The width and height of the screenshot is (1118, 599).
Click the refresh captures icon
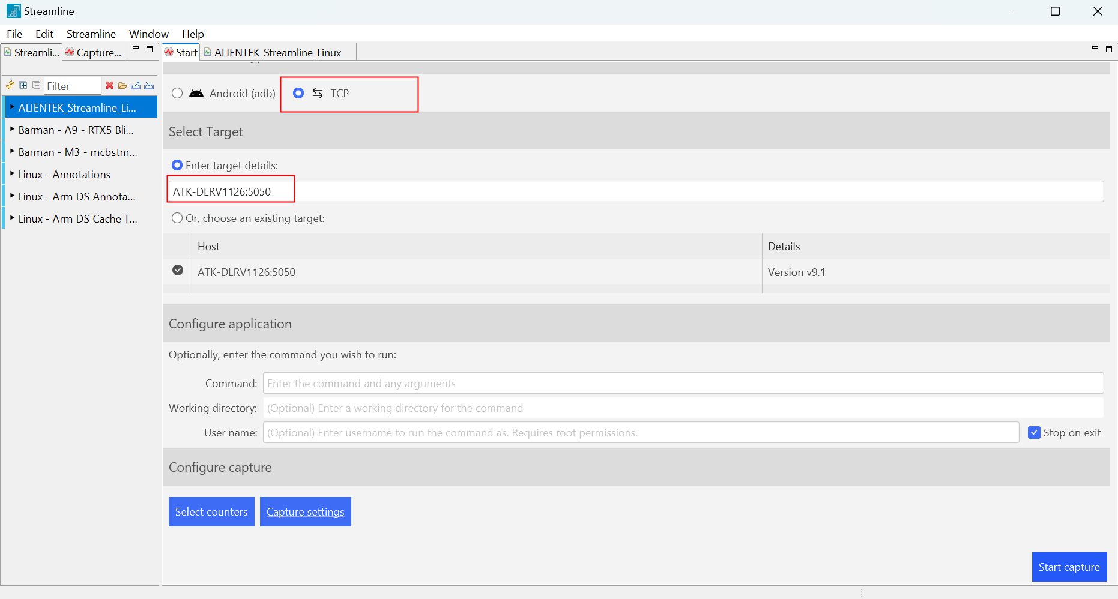click(x=10, y=85)
